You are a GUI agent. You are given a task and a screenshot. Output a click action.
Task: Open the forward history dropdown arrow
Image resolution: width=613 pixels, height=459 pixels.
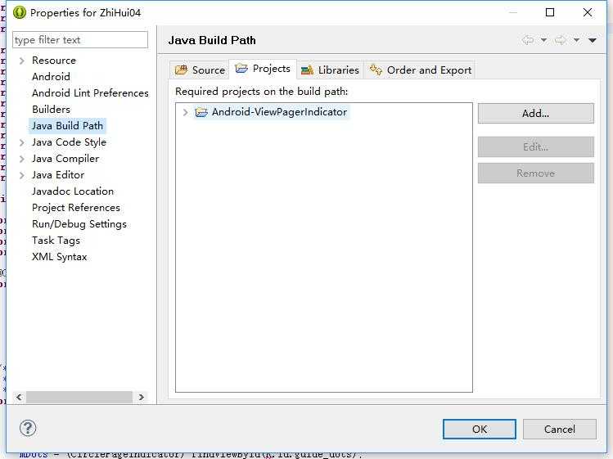click(577, 40)
